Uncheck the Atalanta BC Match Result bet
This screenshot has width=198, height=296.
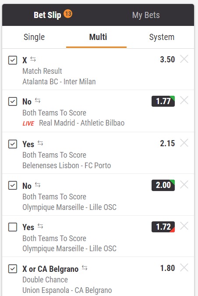coord(13,60)
